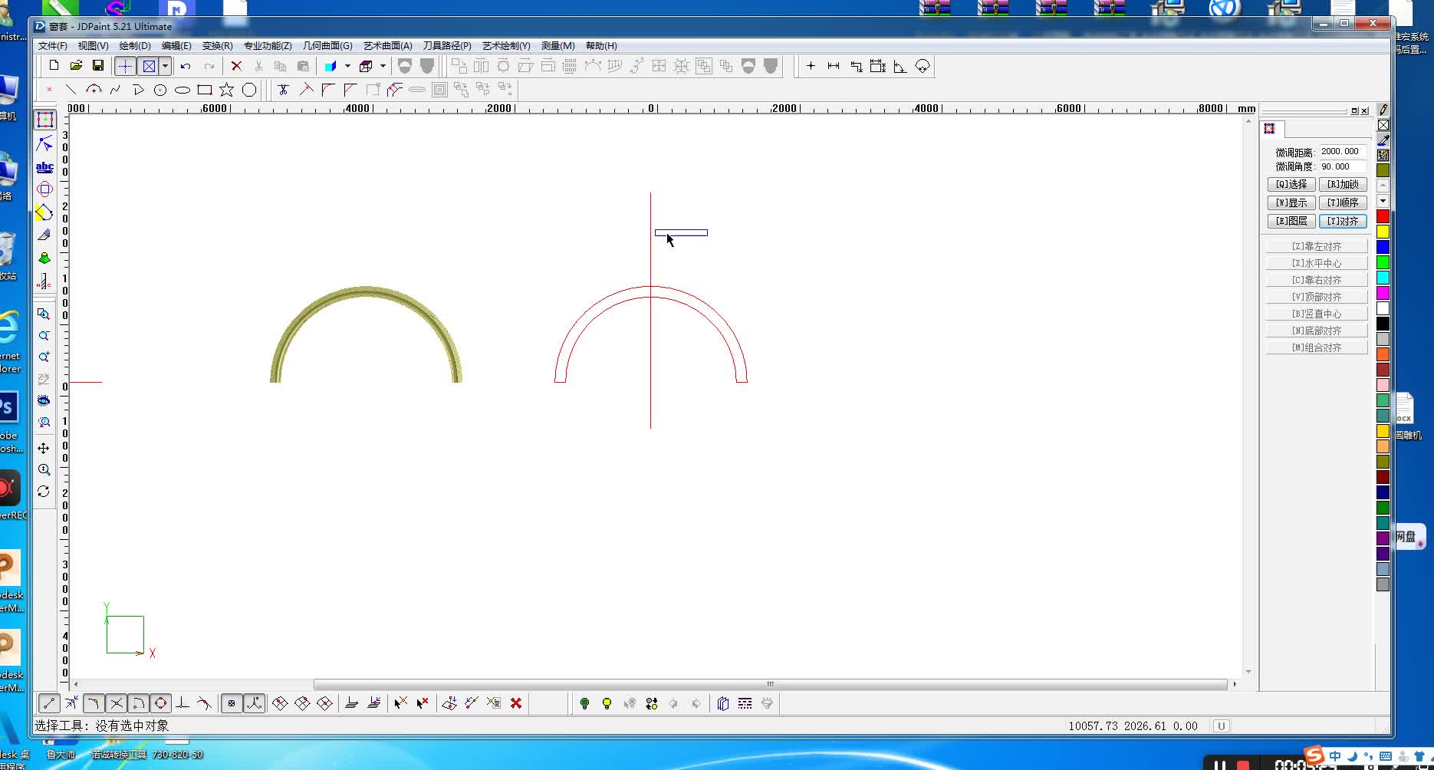Click the 微调角度 input field showing 90.000
The image size is (1434, 770).
1342,166
